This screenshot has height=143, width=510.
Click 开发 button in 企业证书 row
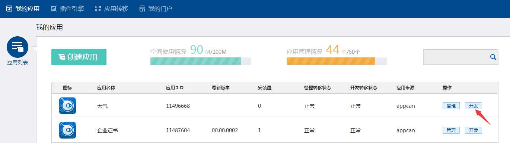pos(474,130)
